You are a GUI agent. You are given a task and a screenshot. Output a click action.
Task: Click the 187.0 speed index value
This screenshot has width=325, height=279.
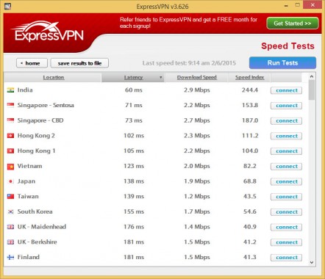(250, 120)
